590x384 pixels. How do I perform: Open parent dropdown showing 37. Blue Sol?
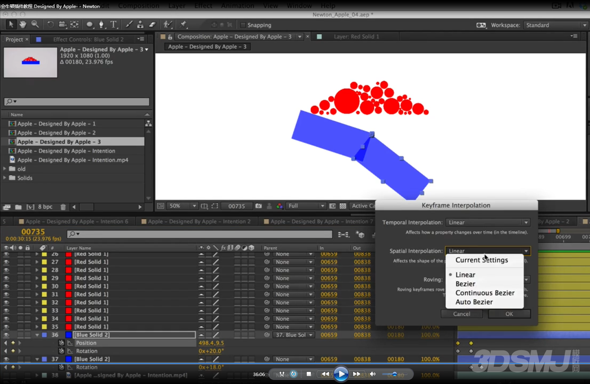(294, 335)
